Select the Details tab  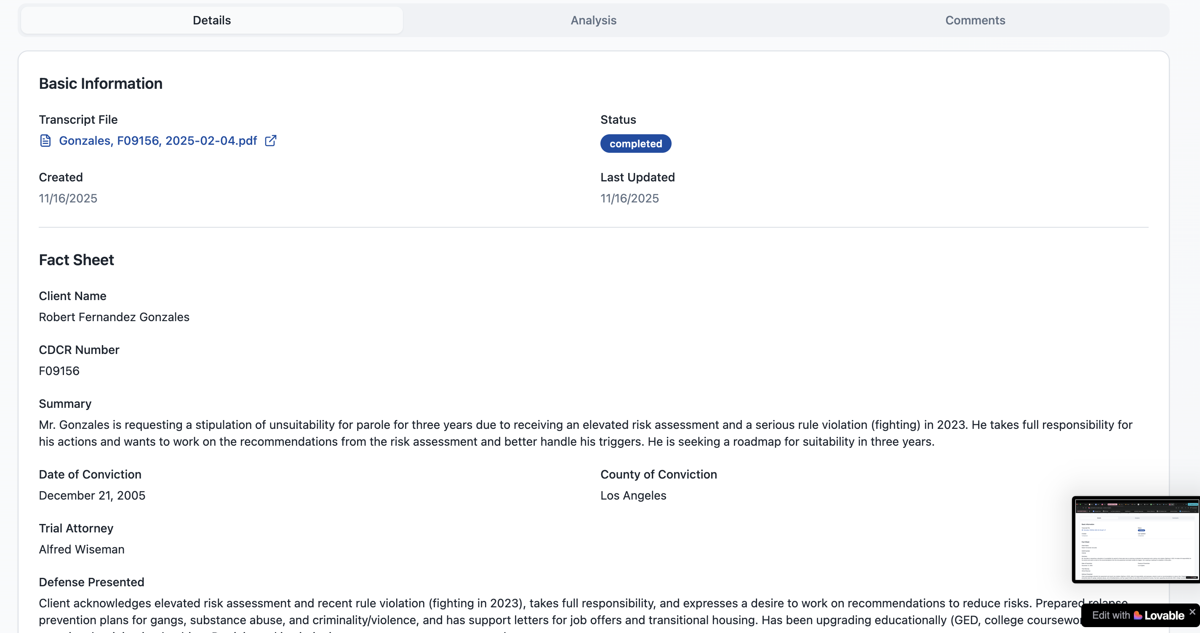pyautogui.click(x=211, y=21)
